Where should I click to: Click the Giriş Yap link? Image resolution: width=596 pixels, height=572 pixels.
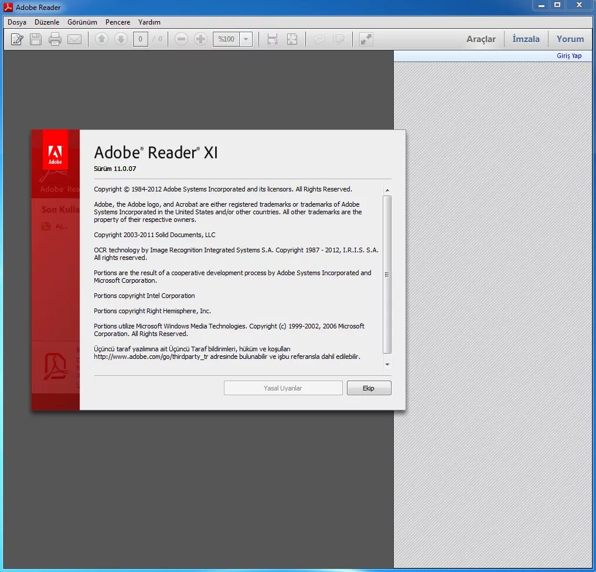click(569, 56)
